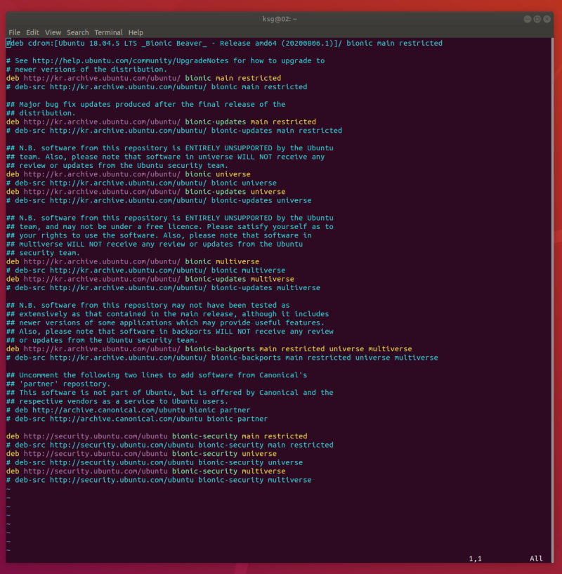Click deb line 'bionic-security main restricted'

[x=157, y=436]
